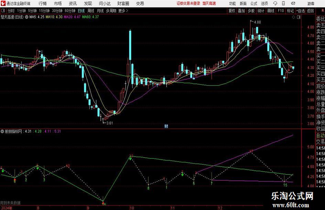
Task: Click the 用到未来数据 notice text
Action: pos(10,203)
